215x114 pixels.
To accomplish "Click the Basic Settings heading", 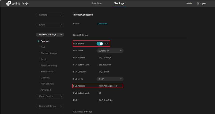I will (x=80, y=35).
